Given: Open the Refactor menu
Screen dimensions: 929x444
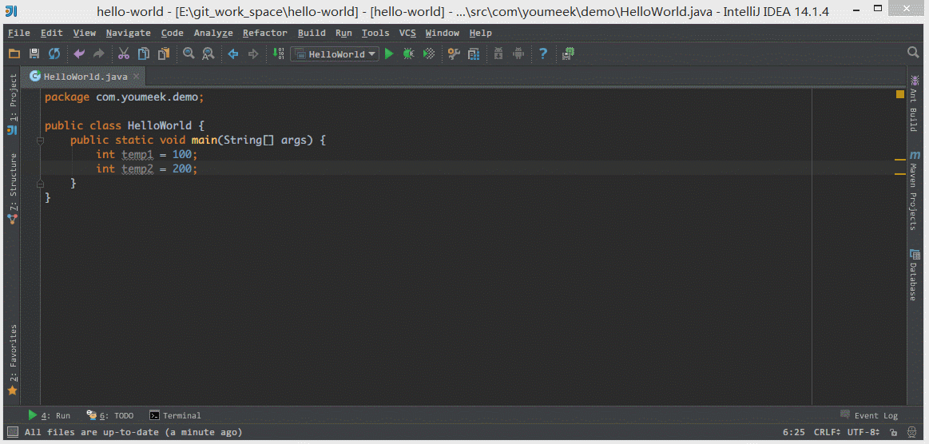Looking at the screenshot, I should pyautogui.click(x=264, y=33).
